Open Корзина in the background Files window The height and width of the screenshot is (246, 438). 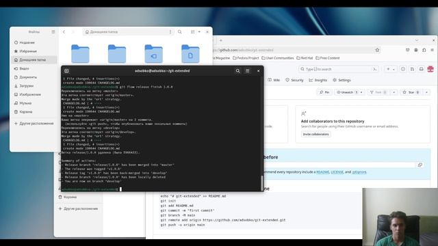coord(67,197)
